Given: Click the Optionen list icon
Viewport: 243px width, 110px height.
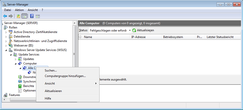Looking at the screenshot, I should tap(20, 90).
